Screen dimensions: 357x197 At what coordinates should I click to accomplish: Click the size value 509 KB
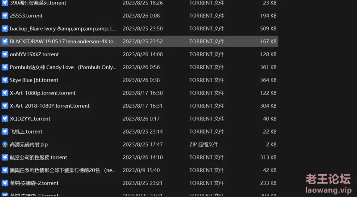(x=268, y=29)
